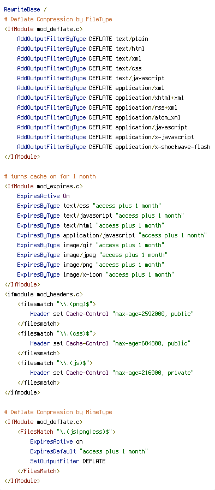215x490 pixels.
Task: Click the ExpiresByType text/javascript line
Action: pyautogui.click(x=100, y=216)
